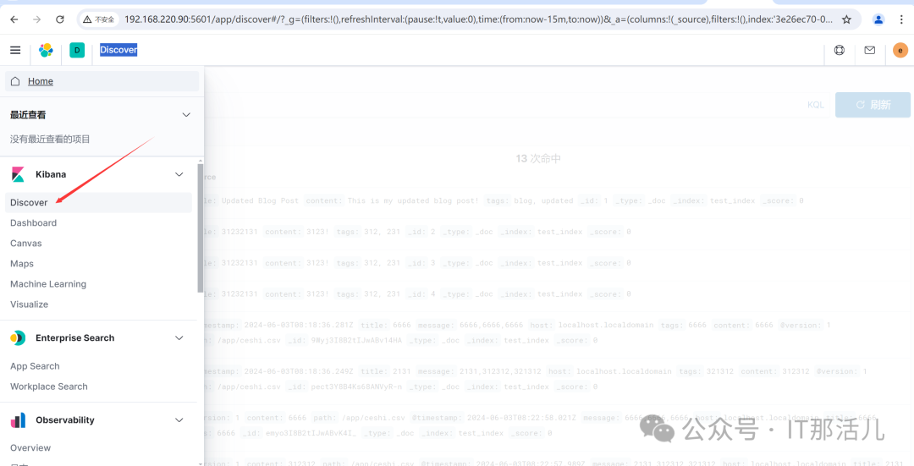Click the 刷新 refresh button
The image size is (914, 466).
[873, 105]
